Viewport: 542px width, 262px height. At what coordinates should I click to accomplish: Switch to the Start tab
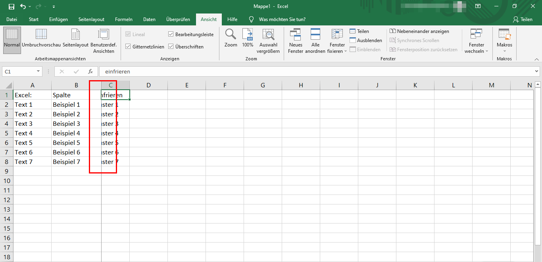34,19
